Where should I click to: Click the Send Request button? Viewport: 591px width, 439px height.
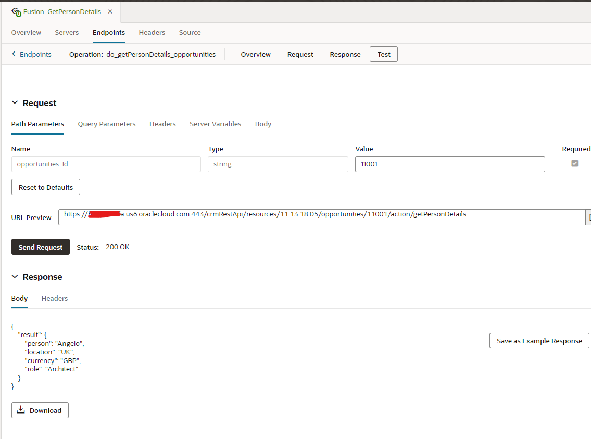pyautogui.click(x=41, y=247)
